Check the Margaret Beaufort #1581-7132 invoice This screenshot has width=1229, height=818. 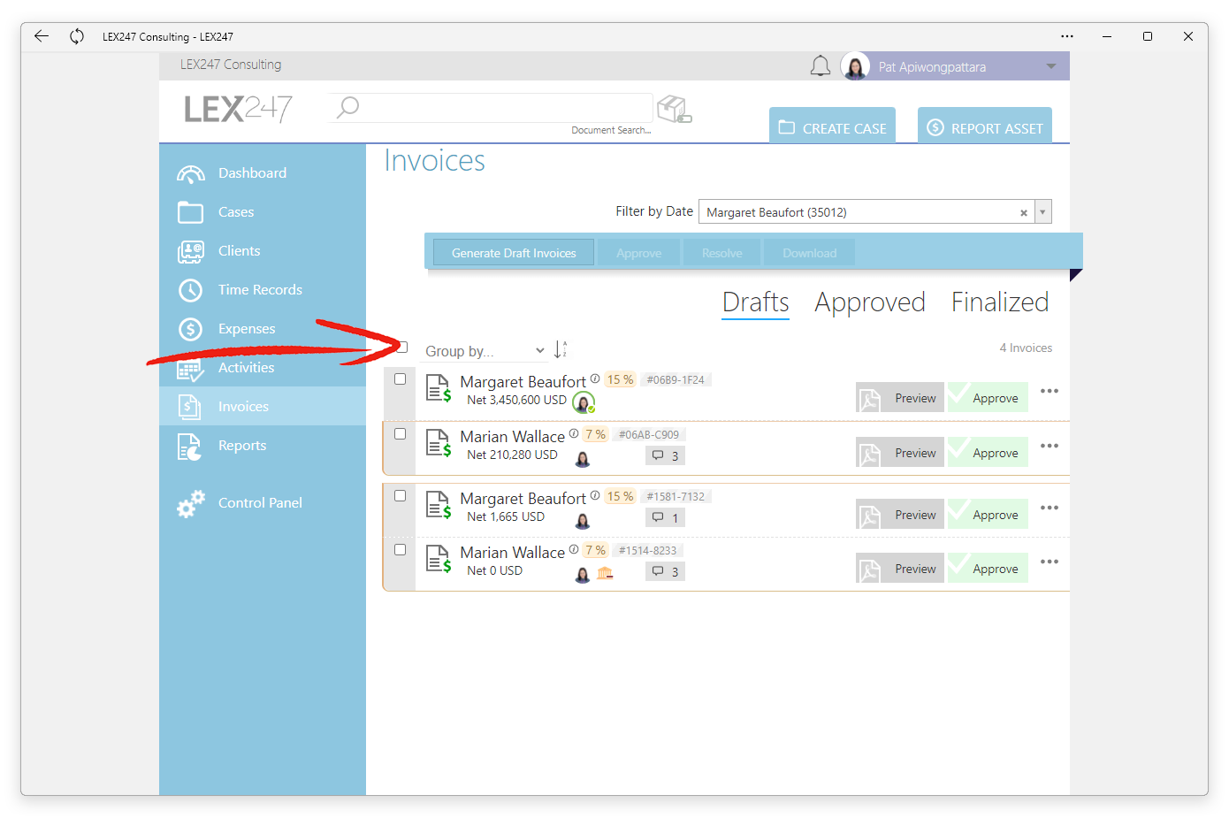400,495
